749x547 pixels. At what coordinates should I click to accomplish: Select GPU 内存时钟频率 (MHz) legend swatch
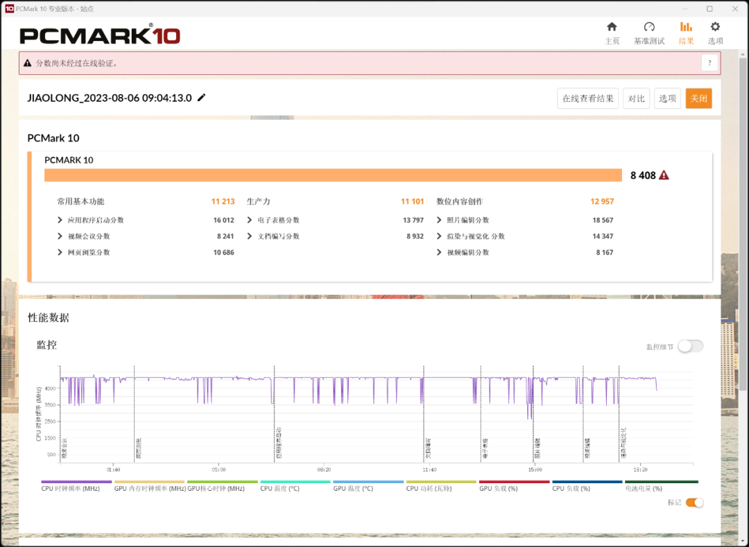[x=149, y=482]
